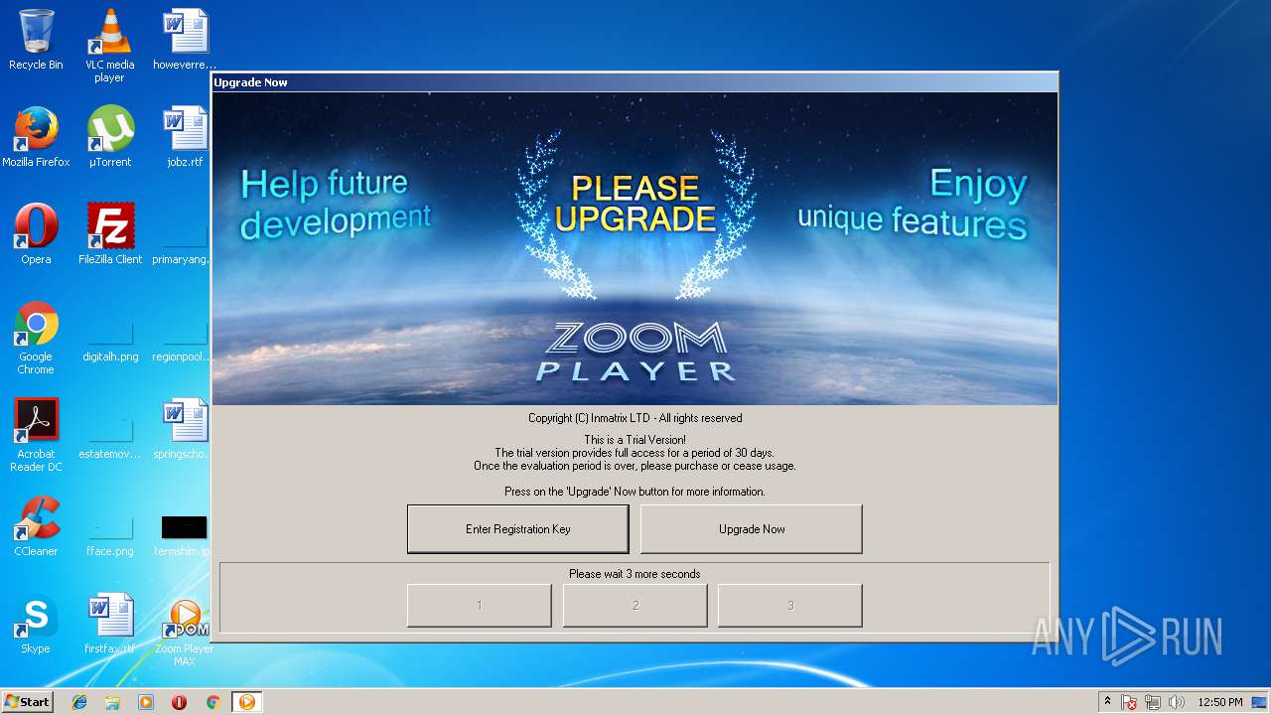Select button 3 in the wait panel
Image resolution: width=1271 pixels, height=715 pixels.
(x=790, y=606)
